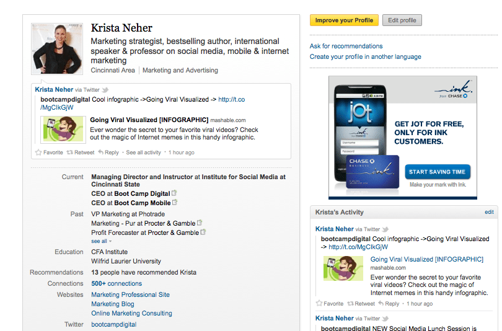Open external link icon beside Boot Camp Digital
The width and height of the screenshot is (502, 331).
[174, 193]
